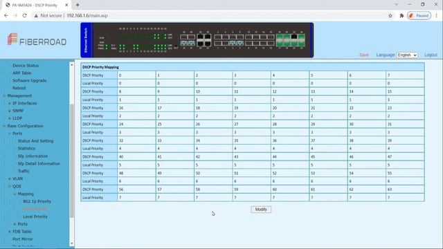443x249 pixels.
Task: Open Status And Setting page
Action: coord(35,141)
